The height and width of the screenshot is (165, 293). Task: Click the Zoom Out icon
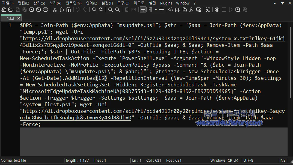(x=117, y=10)
